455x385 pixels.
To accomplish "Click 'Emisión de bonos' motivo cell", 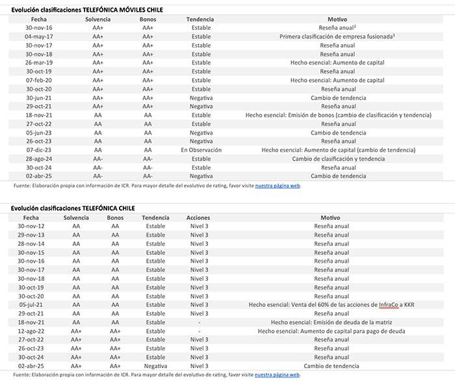I will [338, 115].
